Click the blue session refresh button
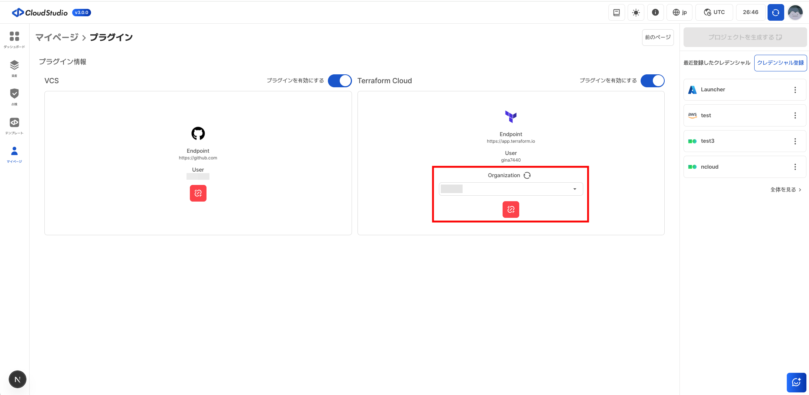 pyautogui.click(x=775, y=13)
